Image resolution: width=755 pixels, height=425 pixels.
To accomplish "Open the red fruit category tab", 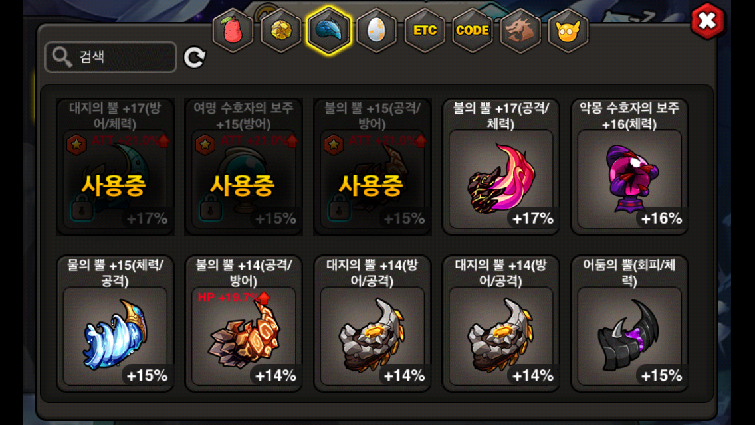I will pyautogui.click(x=233, y=31).
